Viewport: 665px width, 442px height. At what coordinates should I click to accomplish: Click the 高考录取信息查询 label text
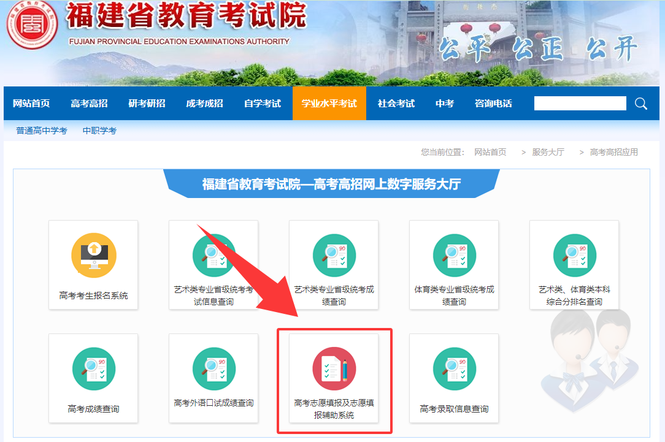454,409
